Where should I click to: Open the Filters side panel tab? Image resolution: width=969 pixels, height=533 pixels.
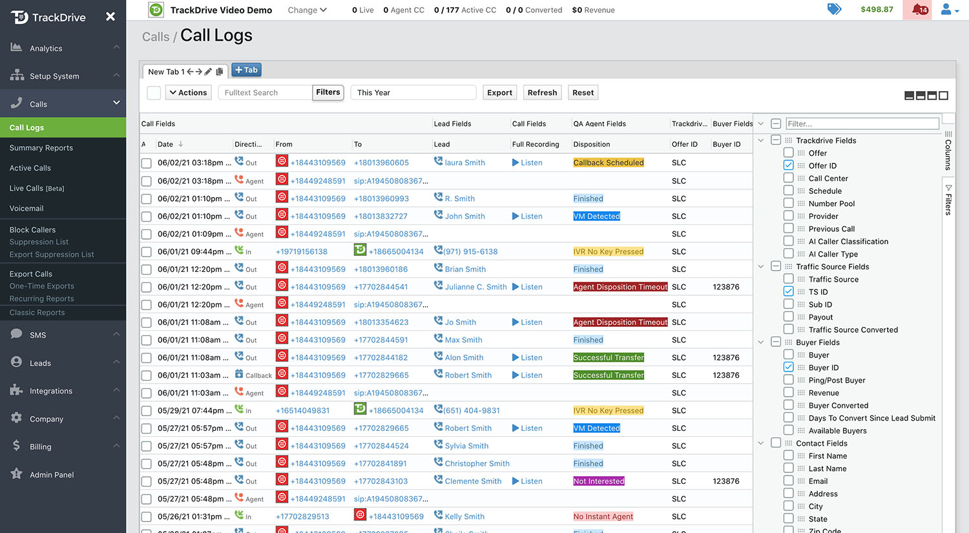948,200
